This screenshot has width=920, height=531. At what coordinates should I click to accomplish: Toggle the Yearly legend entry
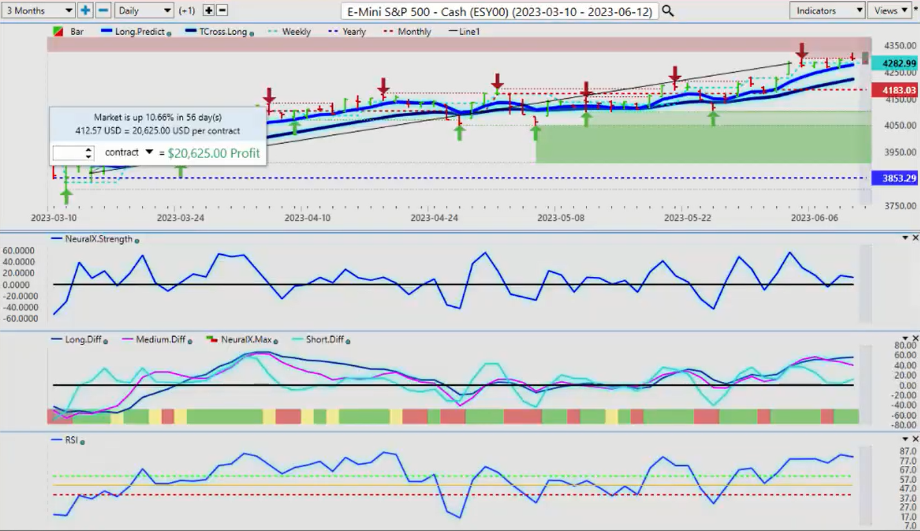tap(347, 31)
